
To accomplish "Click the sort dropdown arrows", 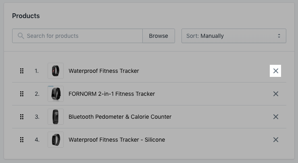I will click(x=279, y=36).
